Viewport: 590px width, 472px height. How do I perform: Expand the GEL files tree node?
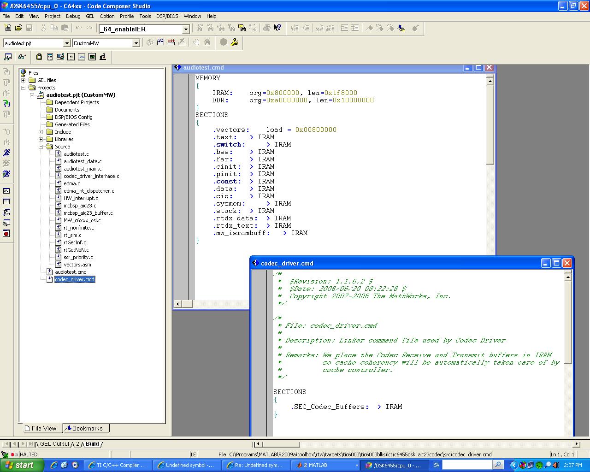[24, 80]
